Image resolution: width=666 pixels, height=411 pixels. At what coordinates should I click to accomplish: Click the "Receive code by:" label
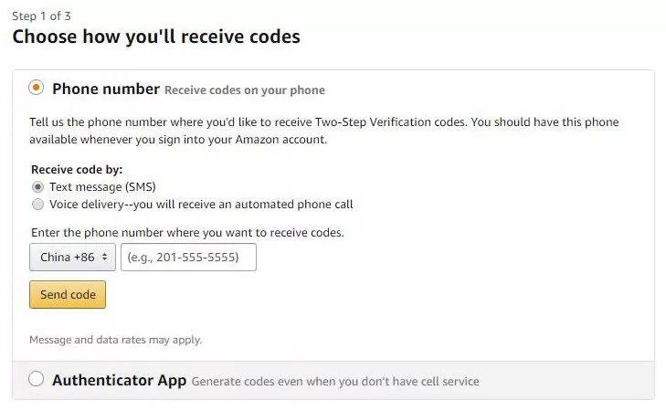coord(77,170)
